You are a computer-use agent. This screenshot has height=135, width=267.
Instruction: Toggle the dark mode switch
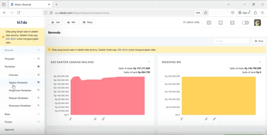pos(245,23)
